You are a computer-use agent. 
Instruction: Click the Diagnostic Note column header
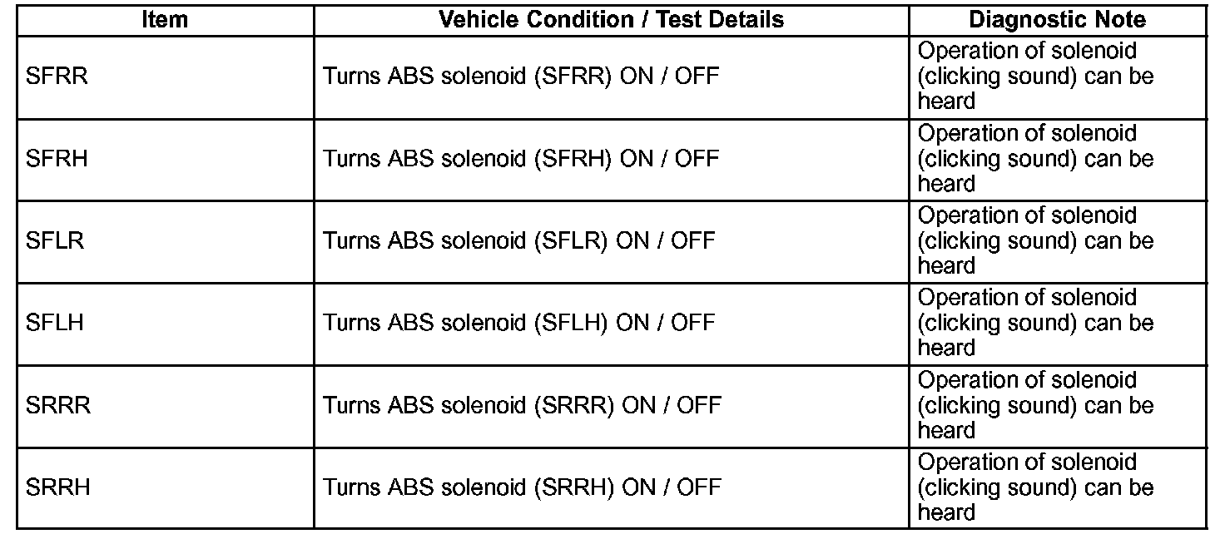tap(1057, 20)
